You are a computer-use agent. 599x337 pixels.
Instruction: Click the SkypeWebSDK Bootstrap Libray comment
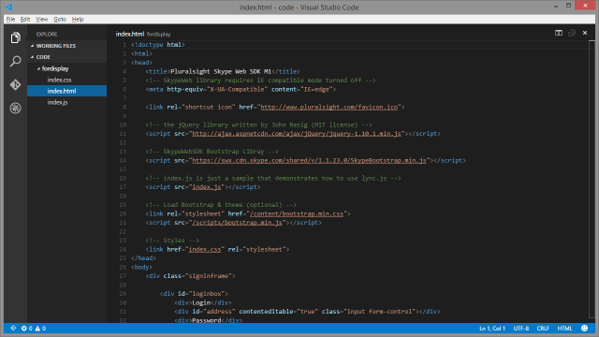(212, 152)
